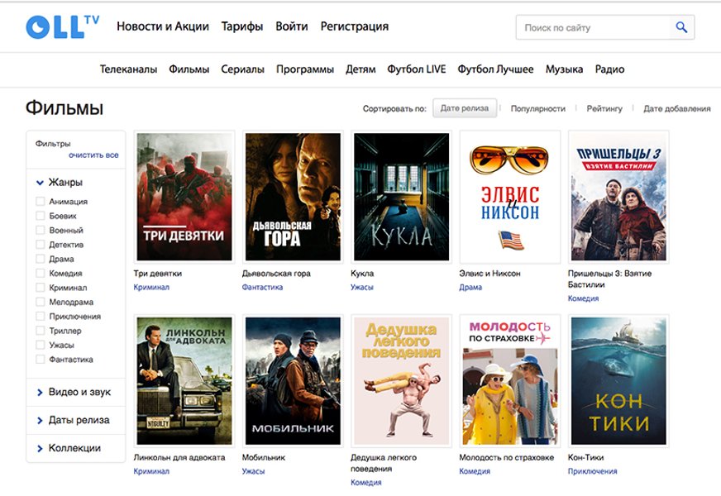The width and height of the screenshot is (721, 496).
Task: Sort by Дата релиза button
Action: coord(464,108)
